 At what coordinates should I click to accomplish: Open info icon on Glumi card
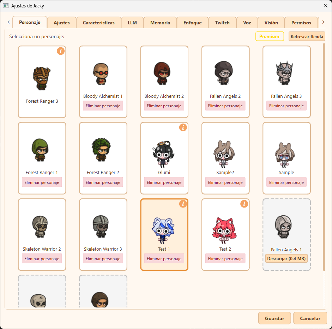[183, 127]
